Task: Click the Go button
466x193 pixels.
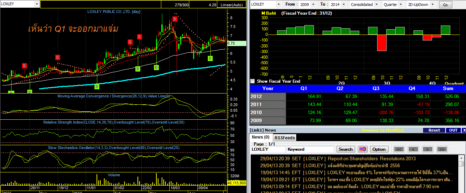Action: 445,5
